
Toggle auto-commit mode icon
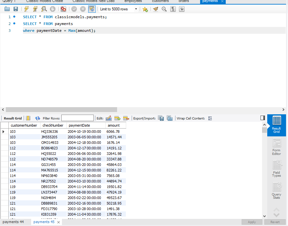click(92, 9)
